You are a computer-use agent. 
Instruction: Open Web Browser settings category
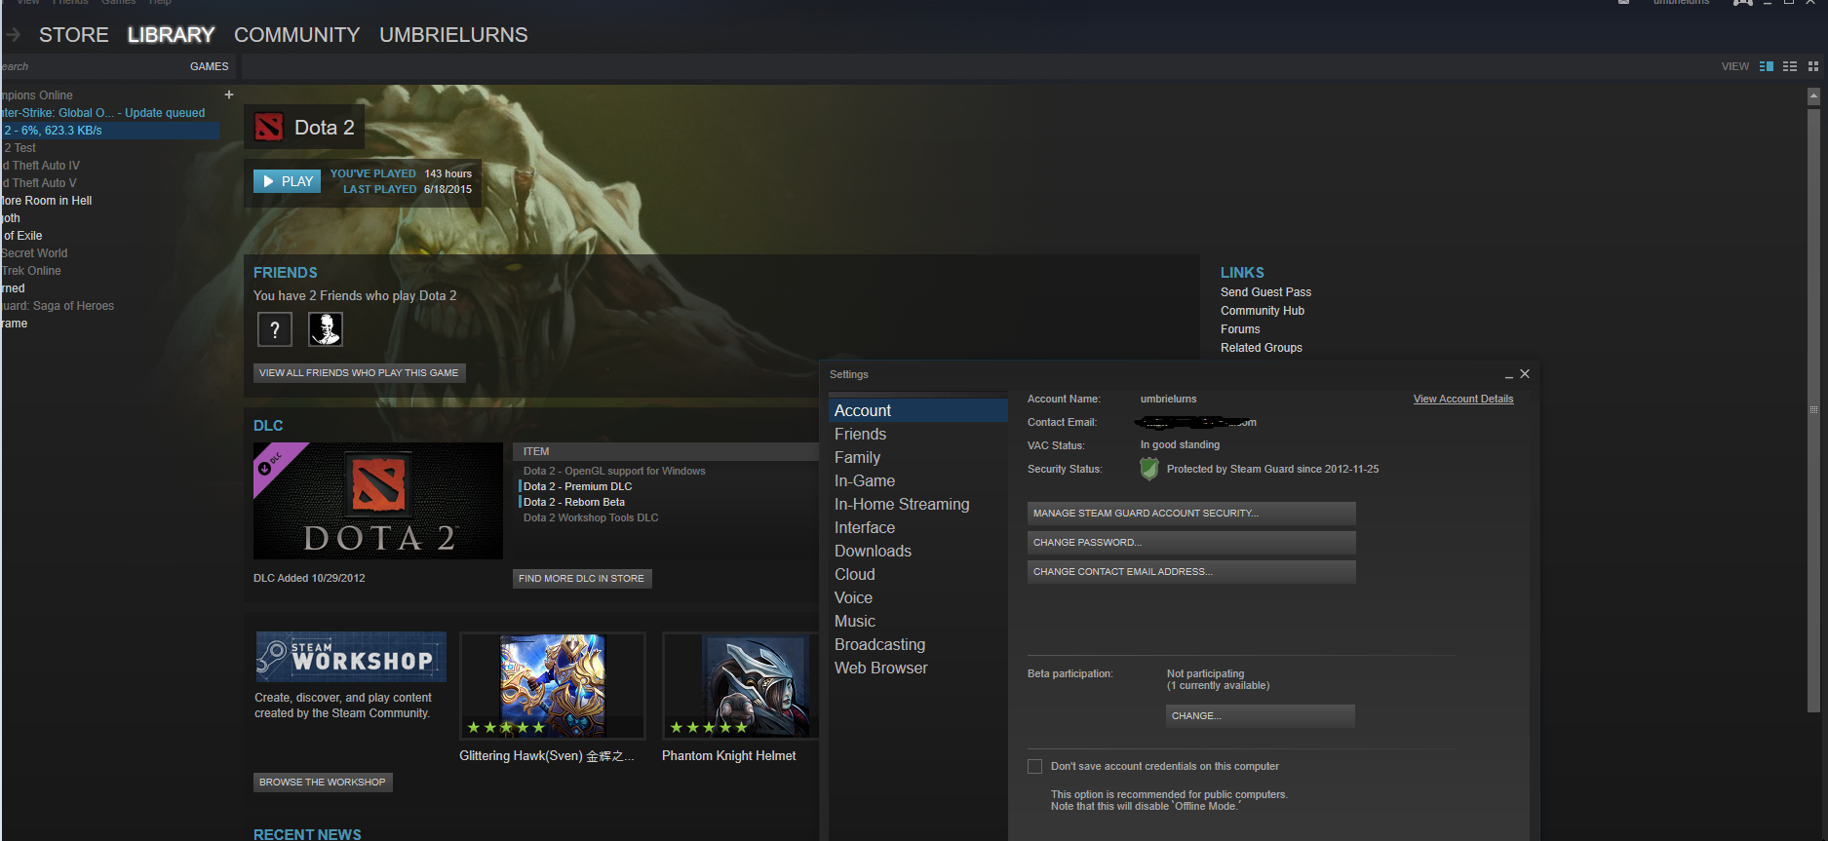tap(918, 668)
